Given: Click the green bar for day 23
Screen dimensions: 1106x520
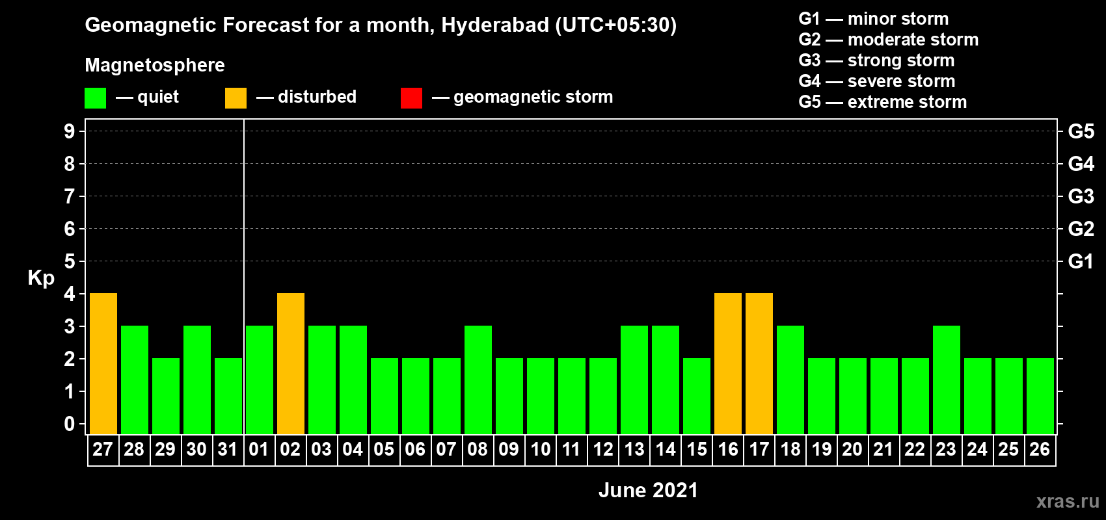Looking at the screenshot, I should (947, 380).
